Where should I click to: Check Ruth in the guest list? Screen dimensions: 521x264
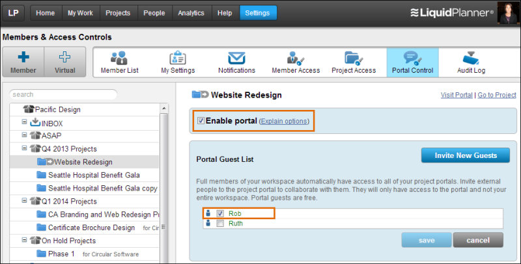(220, 224)
